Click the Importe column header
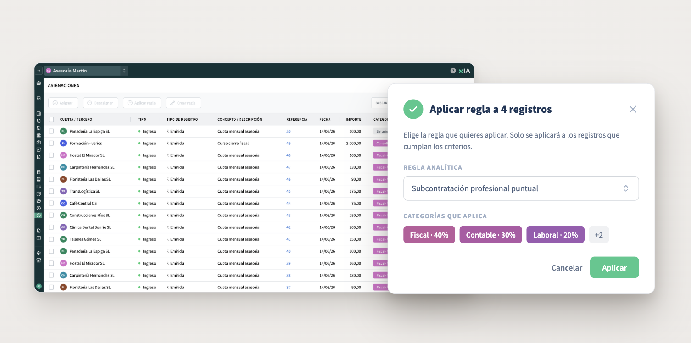This screenshot has width=691, height=343. coord(353,119)
